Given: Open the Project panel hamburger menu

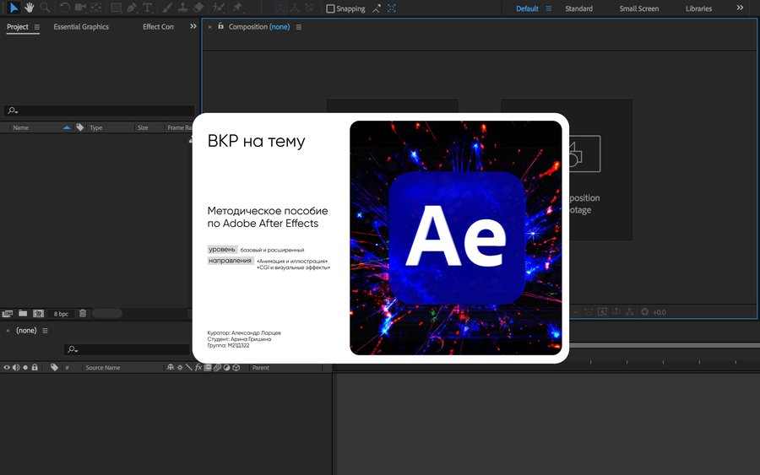Looking at the screenshot, I should 36,27.
